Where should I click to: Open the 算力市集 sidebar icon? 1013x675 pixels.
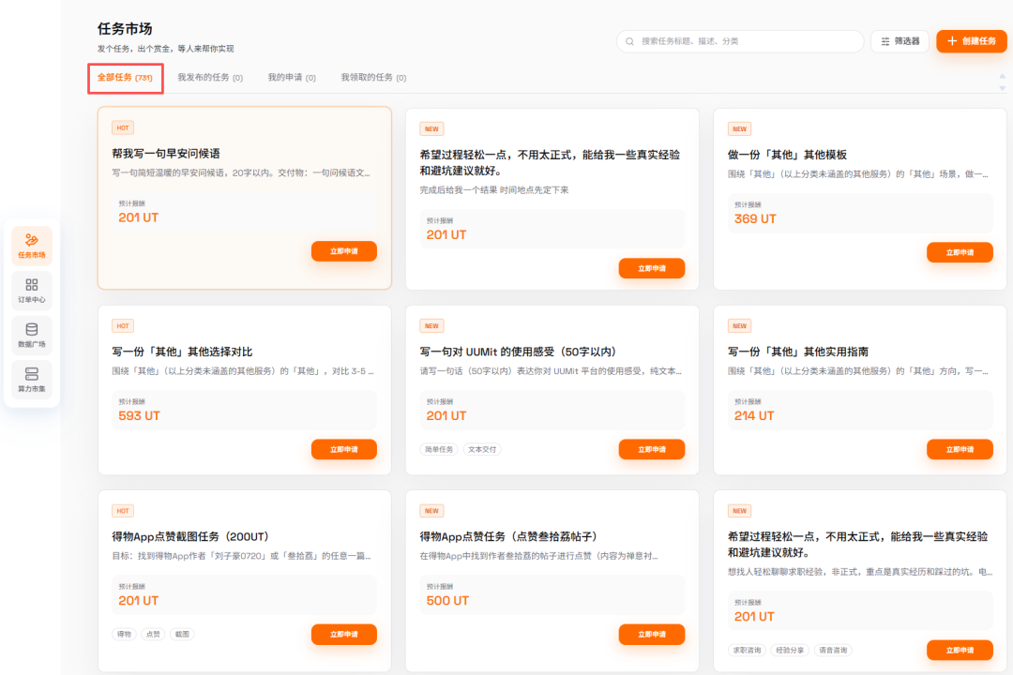pos(32,379)
